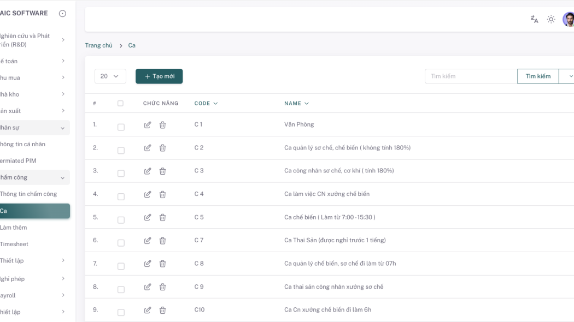Tick the select-all checkbox in header
The image size is (574, 322).
pyautogui.click(x=121, y=103)
